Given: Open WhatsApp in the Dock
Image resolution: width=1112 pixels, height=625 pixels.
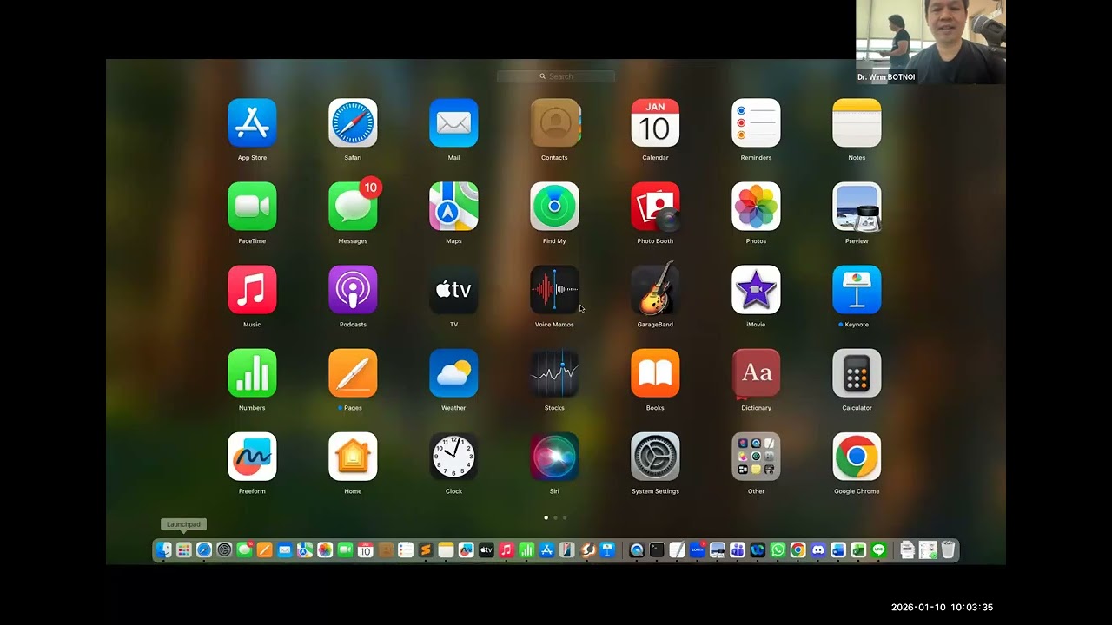Looking at the screenshot, I should click(x=778, y=549).
